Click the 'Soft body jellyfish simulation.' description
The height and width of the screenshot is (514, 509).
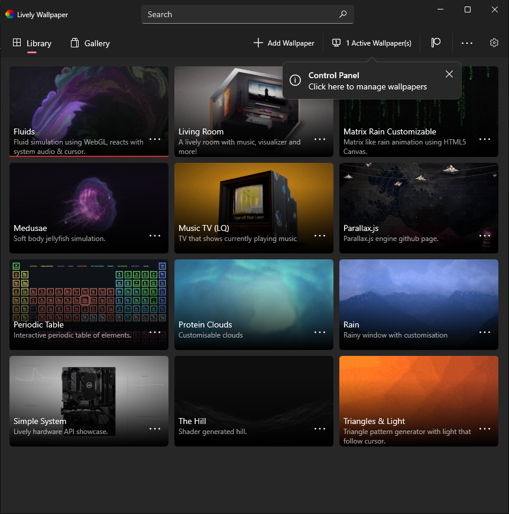tap(59, 239)
